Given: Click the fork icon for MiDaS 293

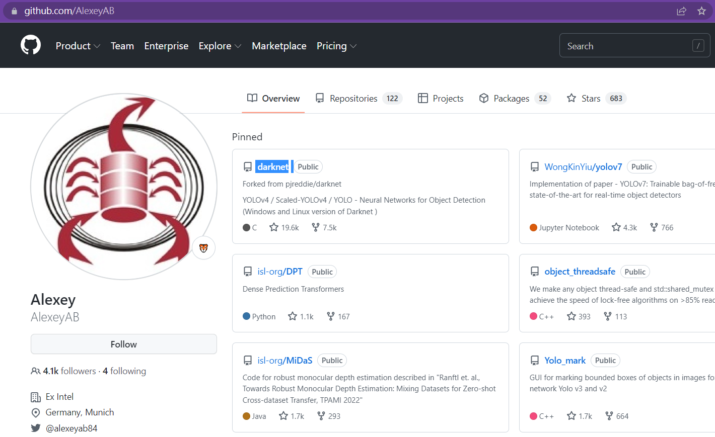Looking at the screenshot, I should click(x=321, y=416).
